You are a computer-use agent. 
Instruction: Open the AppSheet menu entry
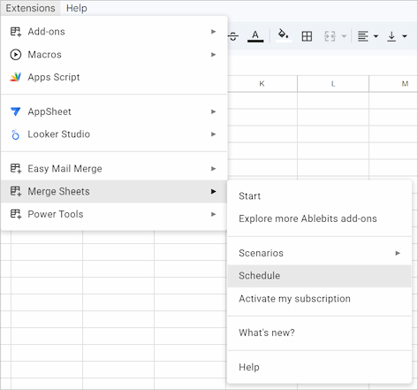point(114,111)
